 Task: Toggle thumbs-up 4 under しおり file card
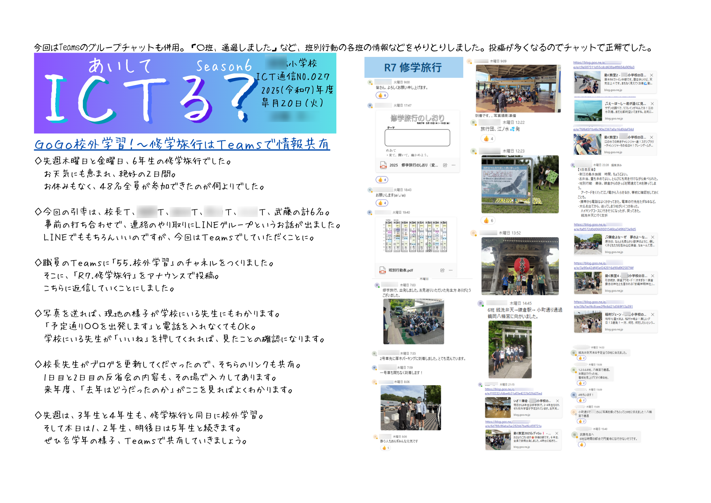382,180
